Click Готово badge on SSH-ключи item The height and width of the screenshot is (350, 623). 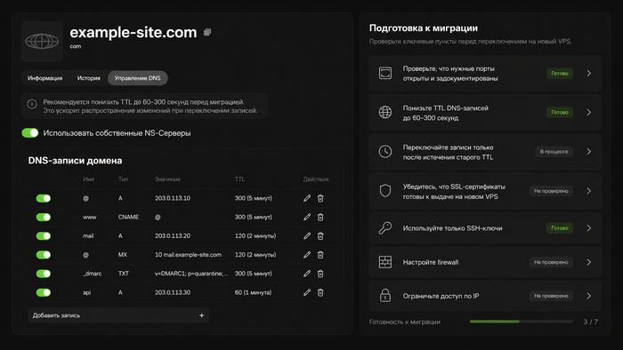pyautogui.click(x=560, y=228)
